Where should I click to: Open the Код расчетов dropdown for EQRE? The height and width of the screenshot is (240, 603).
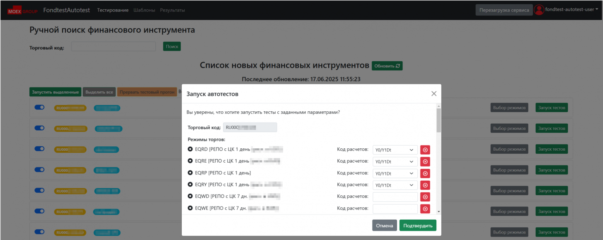(x=395, y=161)
